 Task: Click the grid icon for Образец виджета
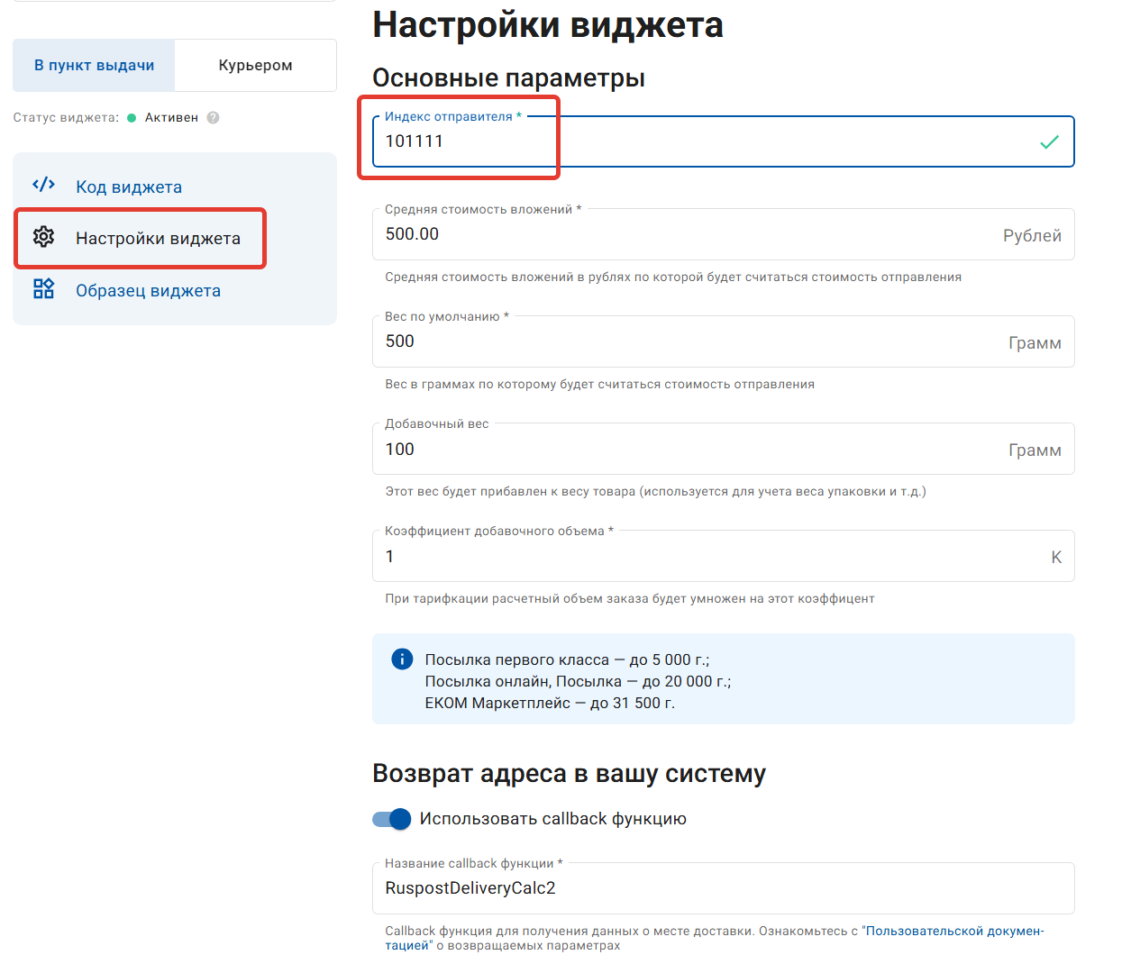pyautogui.click(x=43, y=289)
